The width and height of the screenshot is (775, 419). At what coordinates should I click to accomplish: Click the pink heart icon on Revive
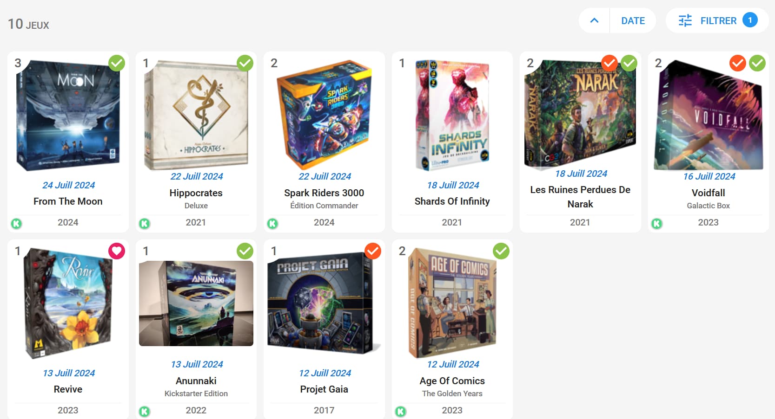(x=117, y=251)
